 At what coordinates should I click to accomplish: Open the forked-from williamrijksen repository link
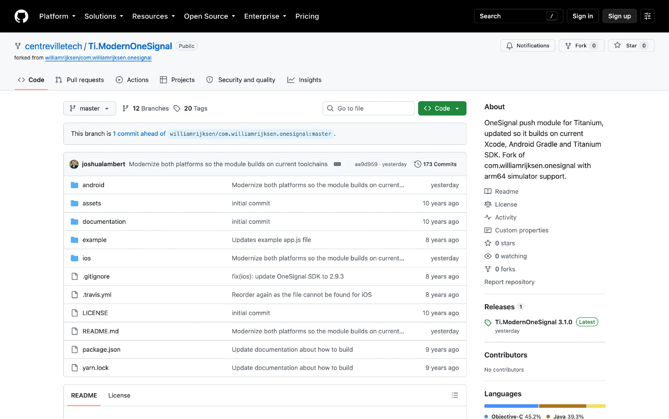pyautogui.click(x=98, y=58)
